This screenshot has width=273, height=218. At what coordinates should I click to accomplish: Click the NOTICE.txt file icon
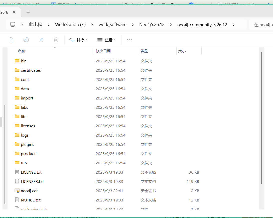tap(17, 200)
